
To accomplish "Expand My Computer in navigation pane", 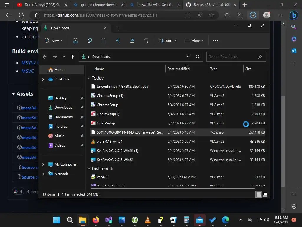I will [x=43, y=164].
